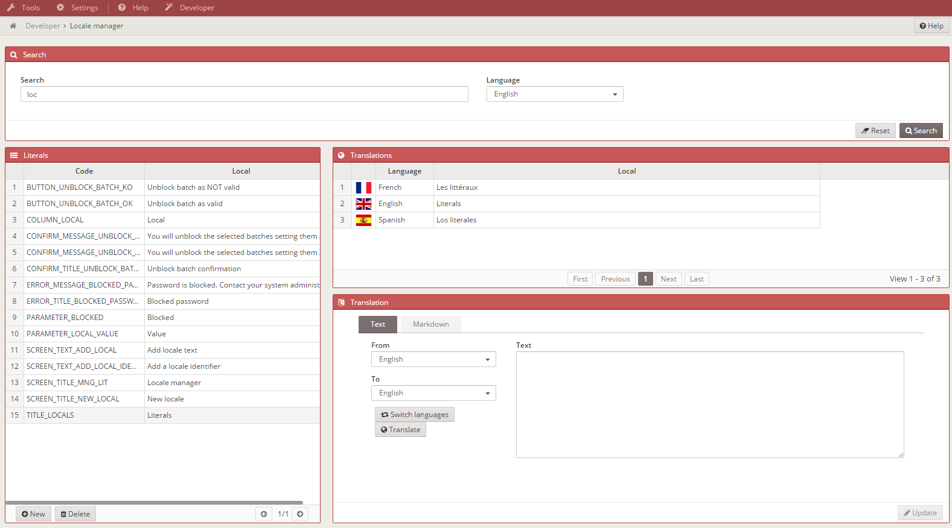Open the search Language dropdown
The image size is (952, 528).
coord(555,94)
